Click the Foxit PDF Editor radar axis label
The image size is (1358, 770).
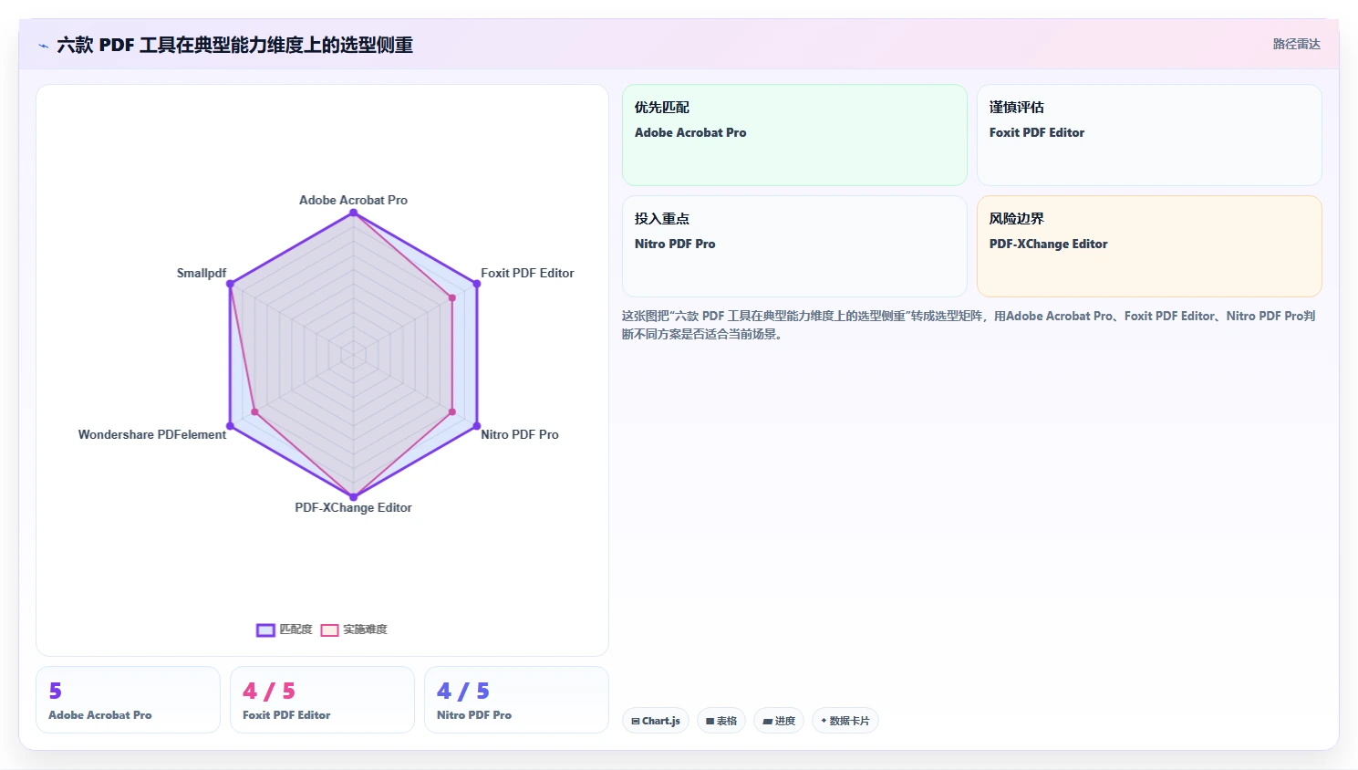pyautogui.click(x=527, y=273)
